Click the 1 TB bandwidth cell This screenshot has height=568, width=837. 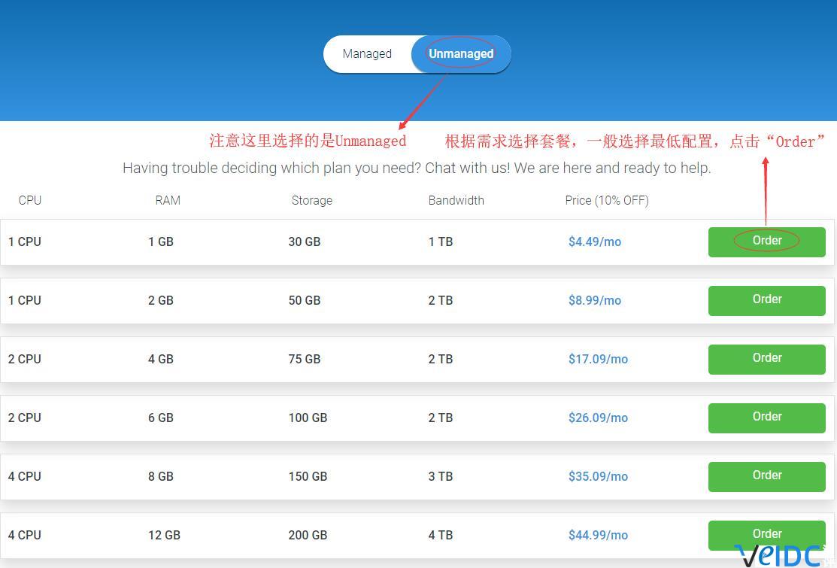[x=441, y=241]
